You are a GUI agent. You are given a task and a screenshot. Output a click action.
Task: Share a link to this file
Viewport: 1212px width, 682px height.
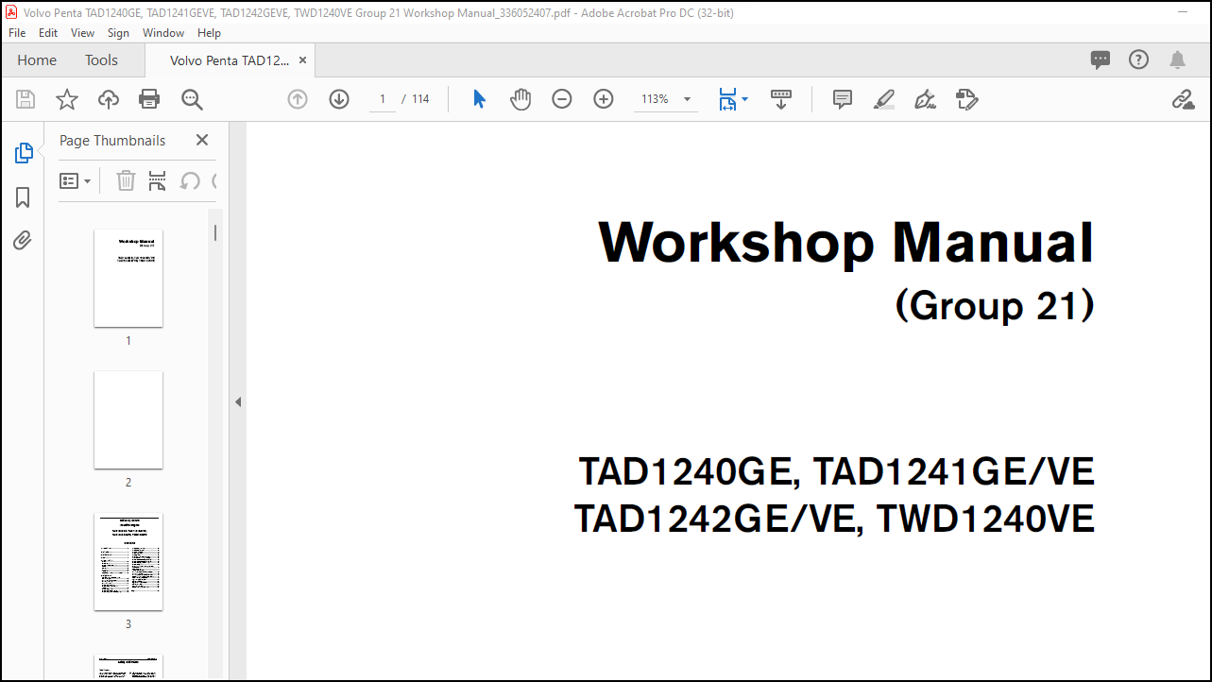point(1183,99)
